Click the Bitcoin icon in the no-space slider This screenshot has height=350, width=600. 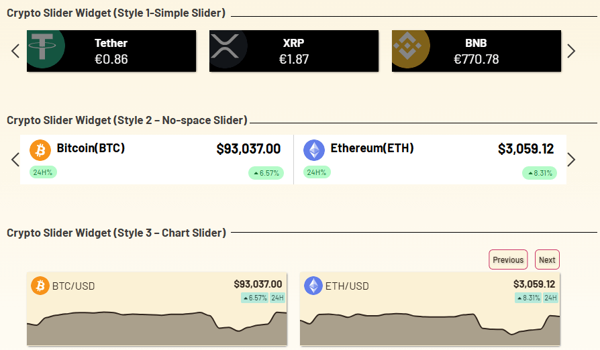tap(40, 150)
